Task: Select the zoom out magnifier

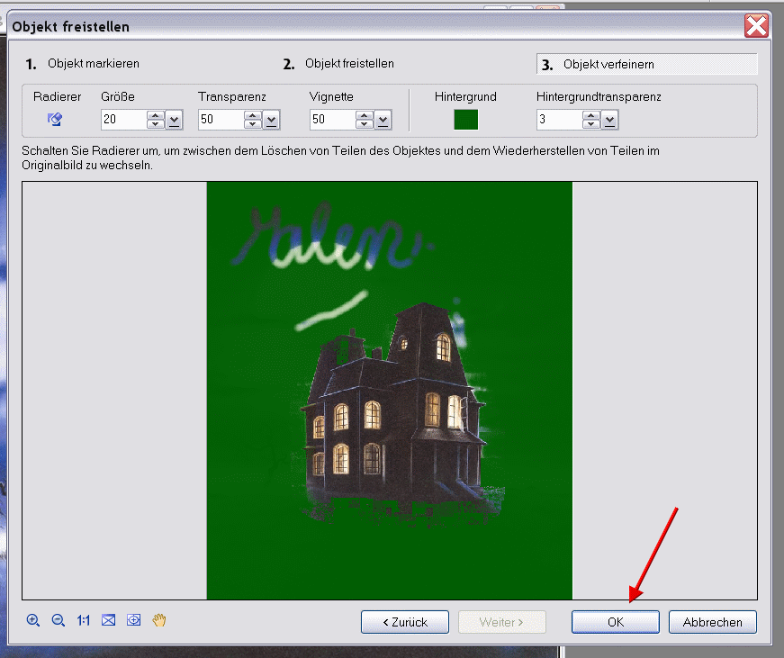Action: (x=58, y=620)
